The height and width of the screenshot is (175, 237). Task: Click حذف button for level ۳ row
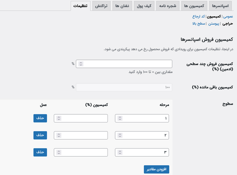[x=40, y=152]
